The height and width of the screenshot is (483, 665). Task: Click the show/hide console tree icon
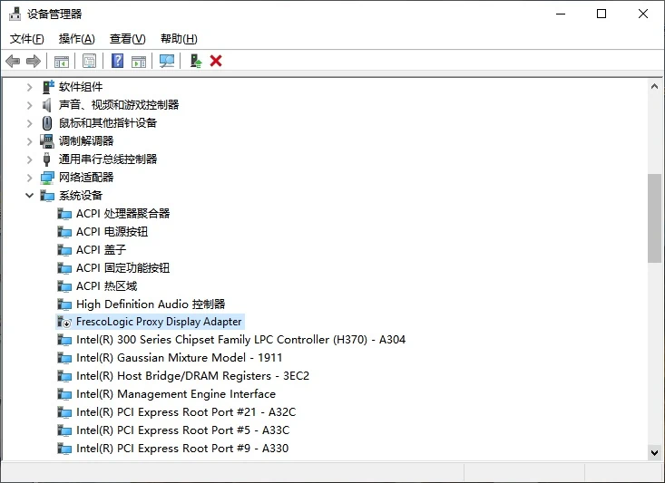click(61, 61)
